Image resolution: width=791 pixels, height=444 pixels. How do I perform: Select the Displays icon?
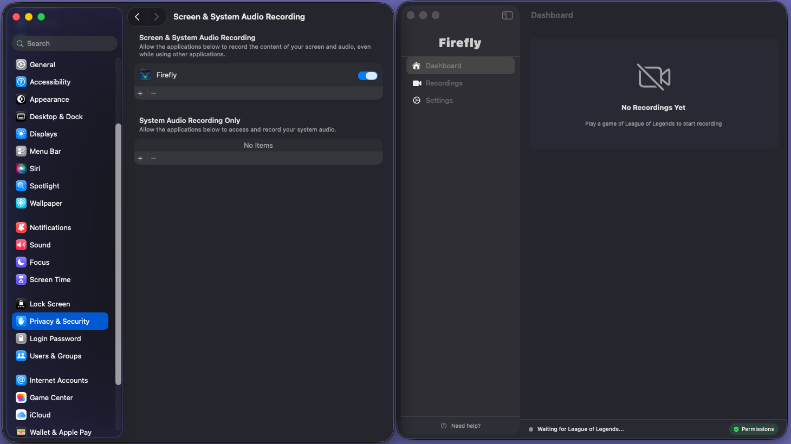[21, 134]
